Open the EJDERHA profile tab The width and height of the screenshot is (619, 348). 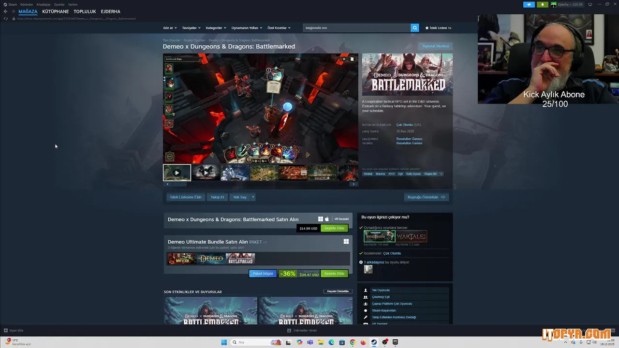click(111, 12)
